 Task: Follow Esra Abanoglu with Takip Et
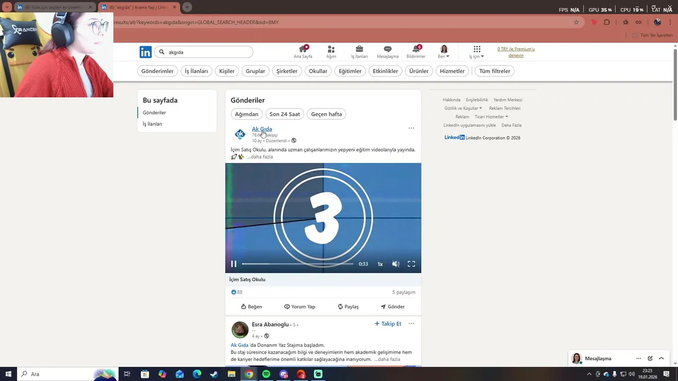click(388, 324)
